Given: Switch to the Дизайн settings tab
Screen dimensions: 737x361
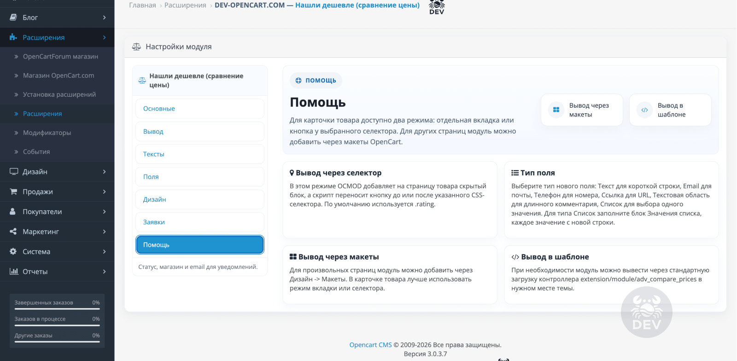Looking at the screenshot, I should tap(200, 199).
